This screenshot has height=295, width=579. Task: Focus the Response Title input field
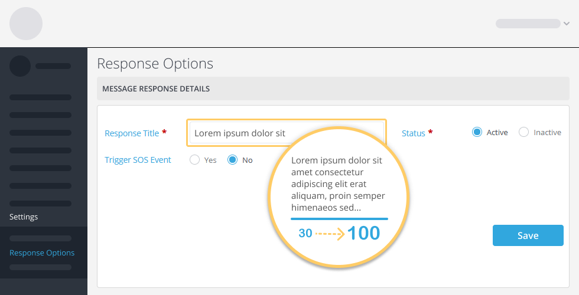287,133
